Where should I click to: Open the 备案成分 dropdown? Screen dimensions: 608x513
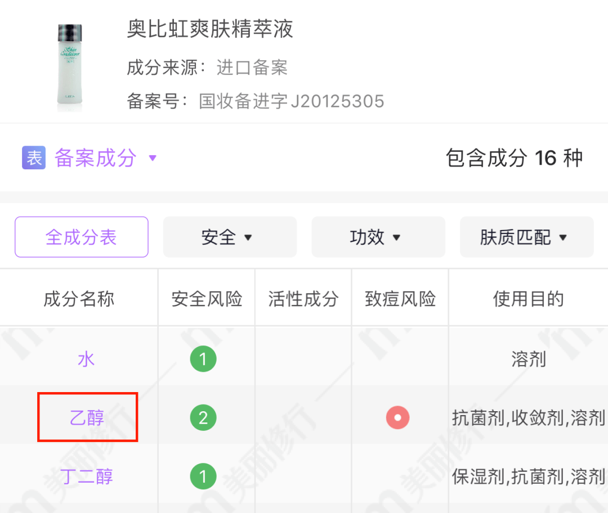pos(96,158)
